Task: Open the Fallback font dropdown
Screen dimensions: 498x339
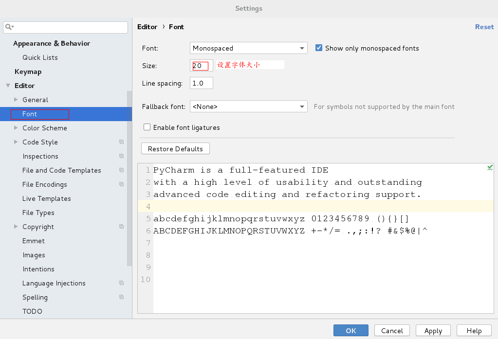Action: coord(248,107)
